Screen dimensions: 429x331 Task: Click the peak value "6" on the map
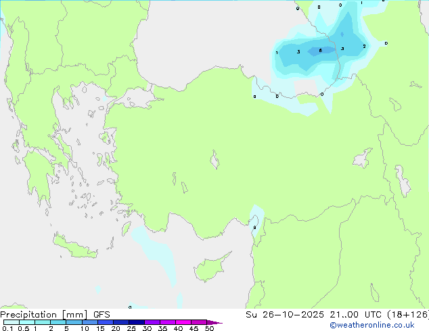[x=320, y=51]
